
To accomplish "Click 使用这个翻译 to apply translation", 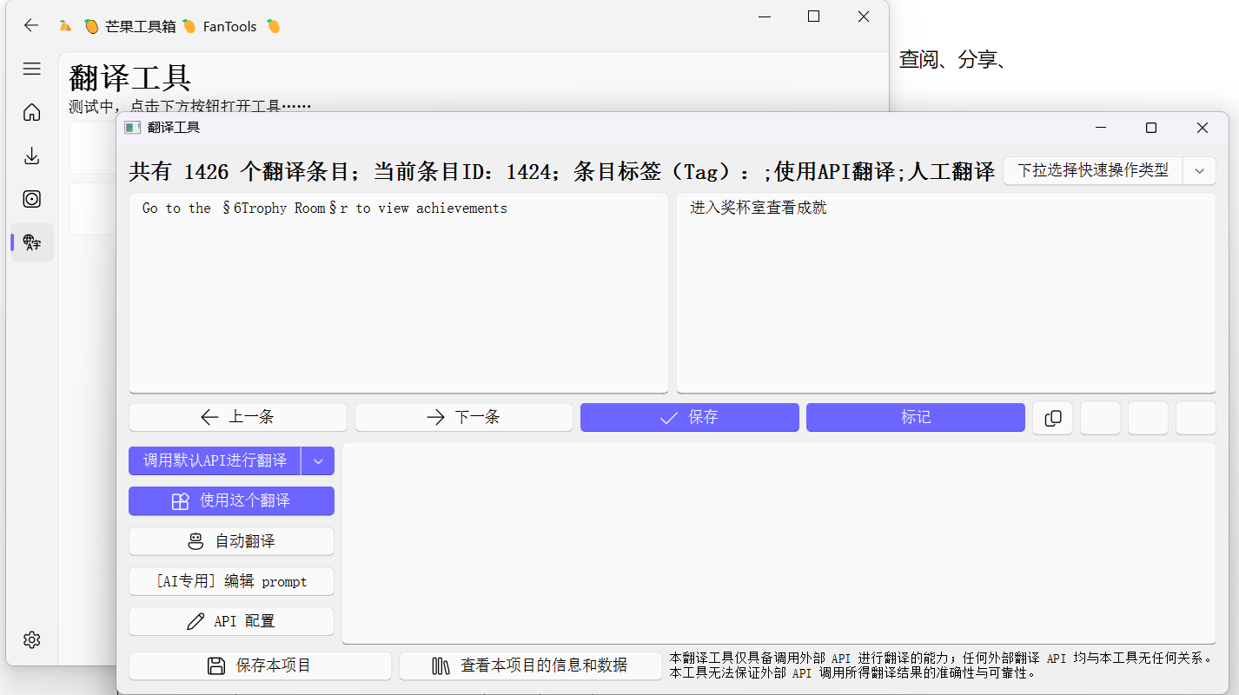I will pos(231,501).
